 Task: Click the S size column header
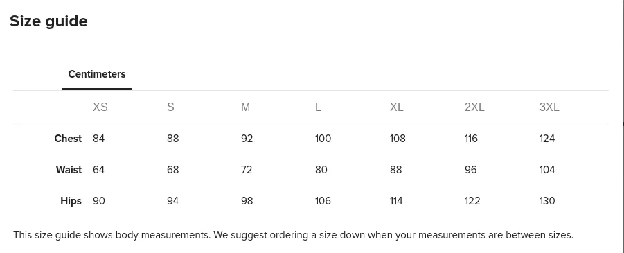(171, 107)
